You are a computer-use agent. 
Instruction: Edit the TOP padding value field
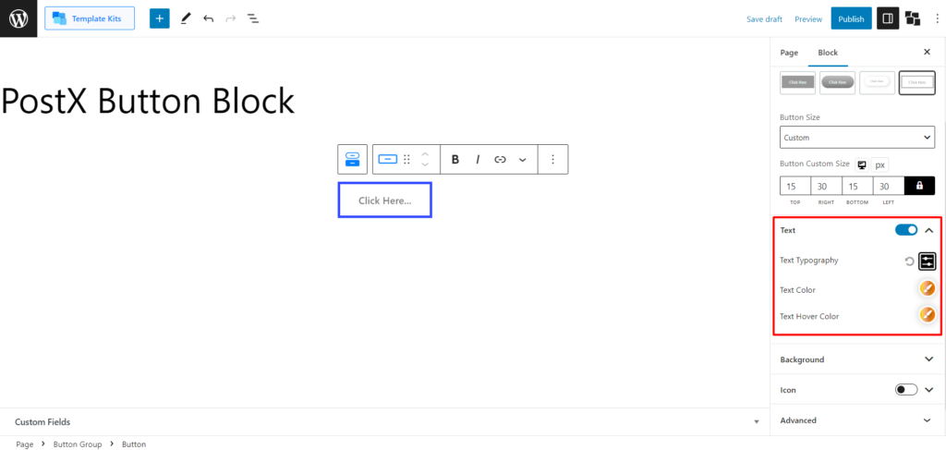click(x=794, y=186)
